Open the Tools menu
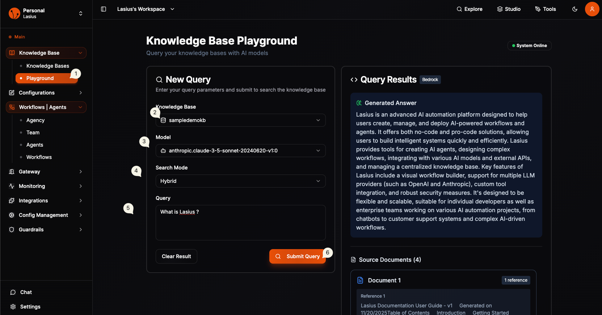The width and height of the screenshot is (602, 315). pos(546,9)
